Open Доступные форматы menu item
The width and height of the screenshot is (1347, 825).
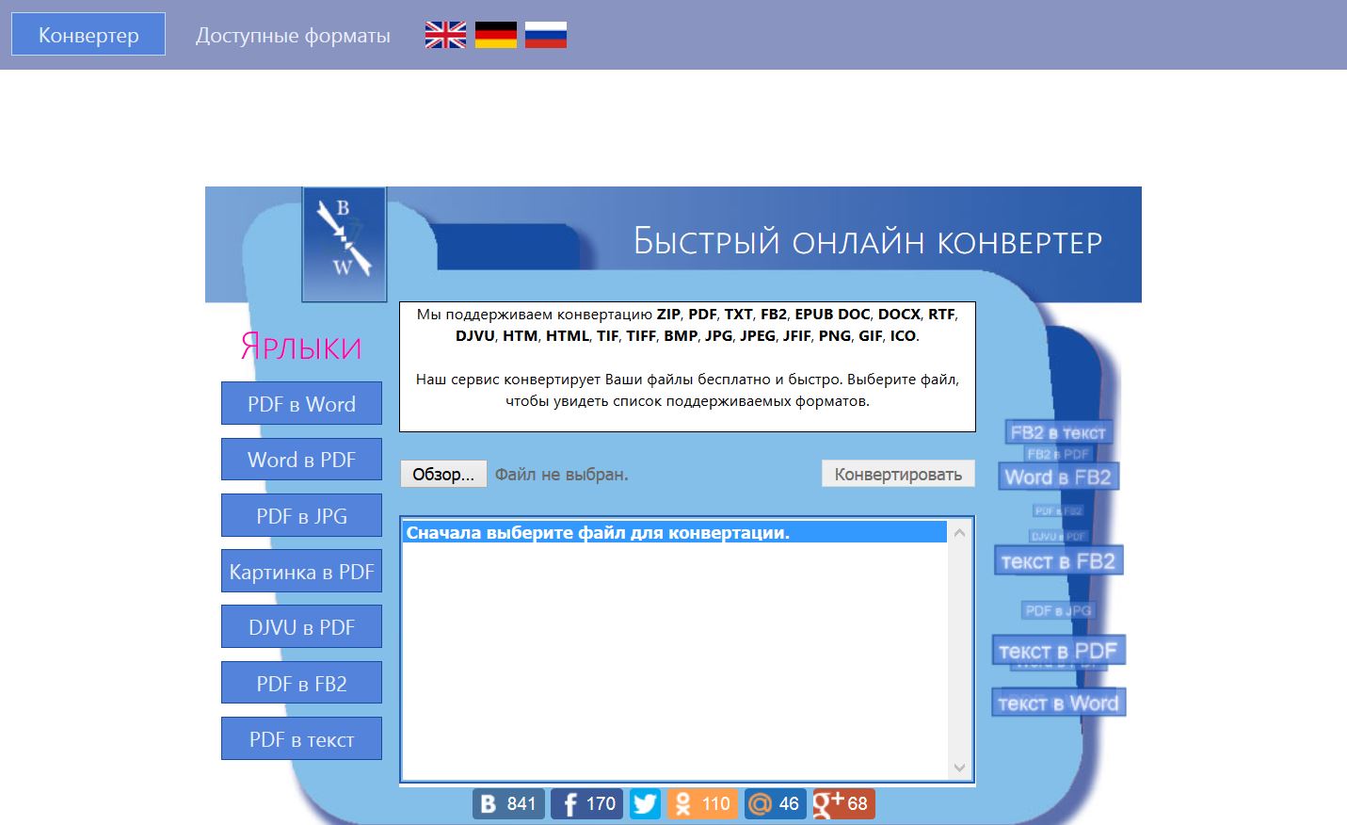click(x=293, y=36)
